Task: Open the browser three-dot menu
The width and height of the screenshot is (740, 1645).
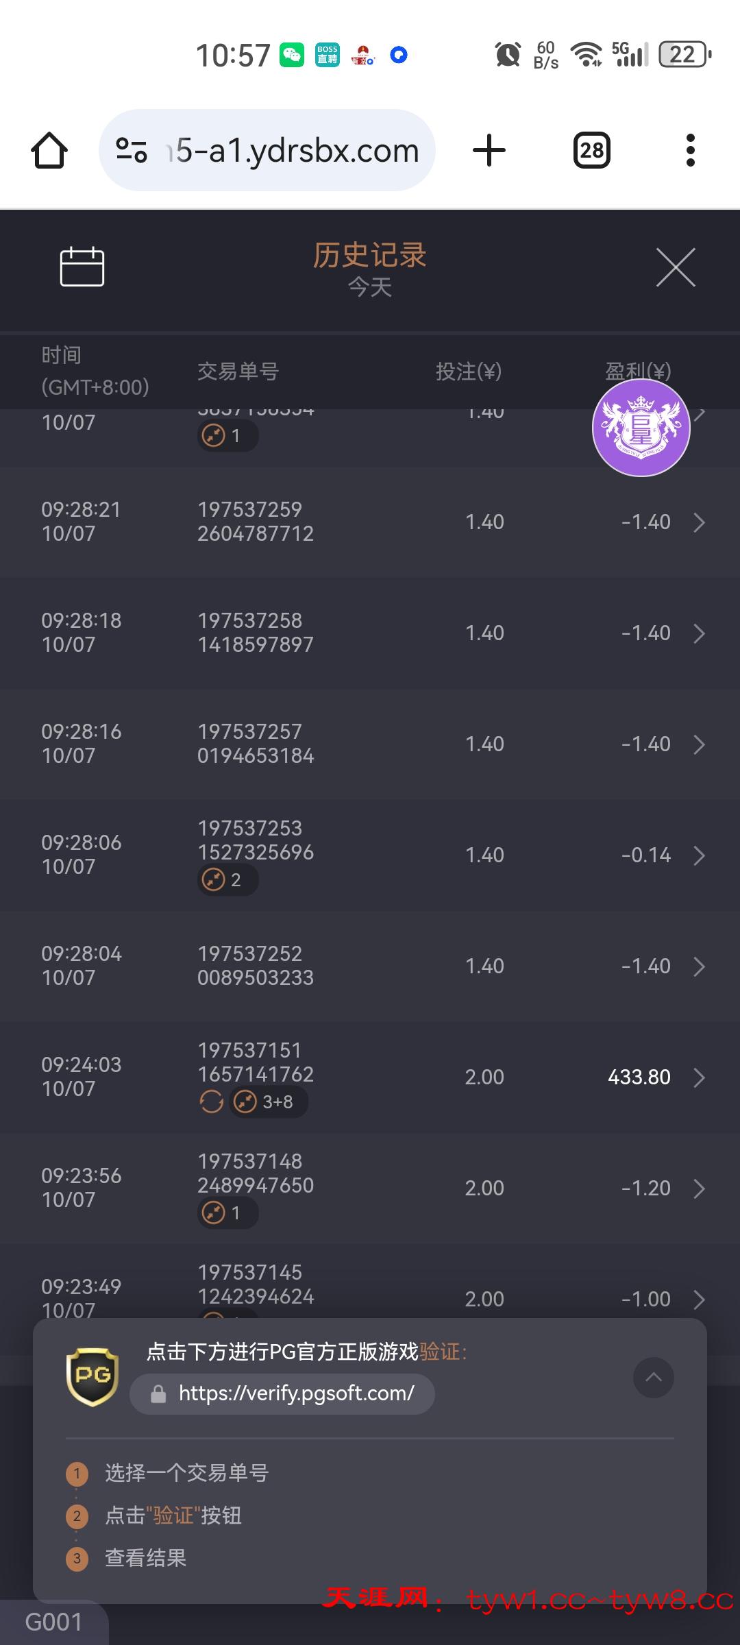Action: (690, 150)
